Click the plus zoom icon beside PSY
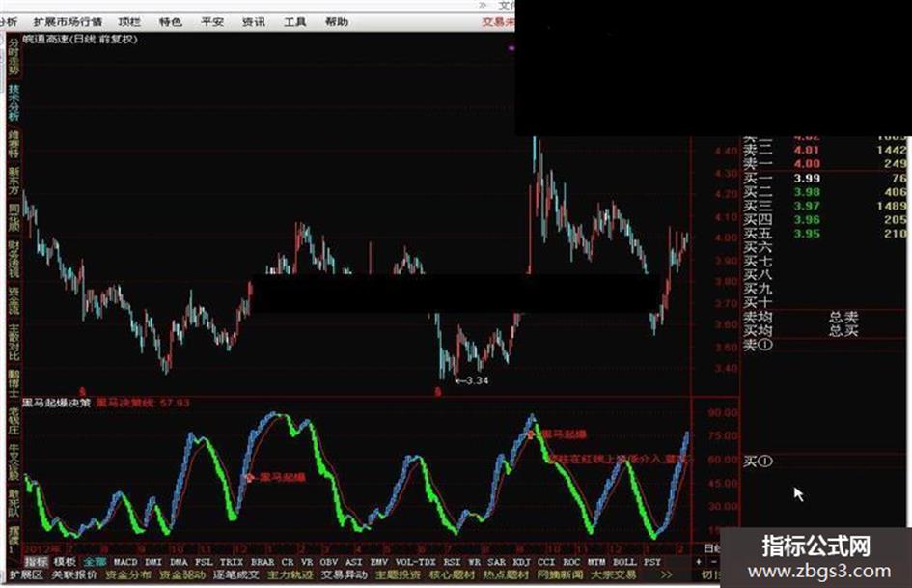912x588 pixels. pyautogui.click(x=699, y=562)
